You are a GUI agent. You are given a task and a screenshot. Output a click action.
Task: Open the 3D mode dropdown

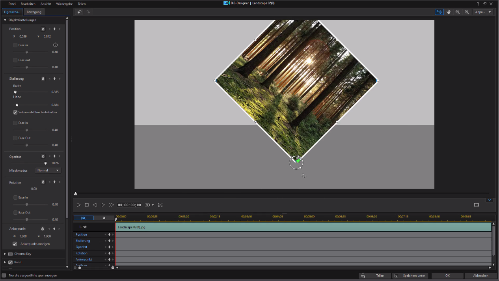click(149, 205)
